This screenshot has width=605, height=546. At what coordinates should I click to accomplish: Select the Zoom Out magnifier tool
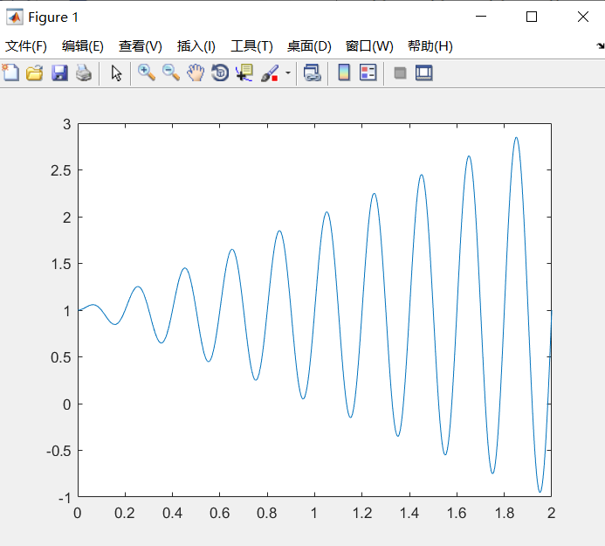(x=171, y=73)
